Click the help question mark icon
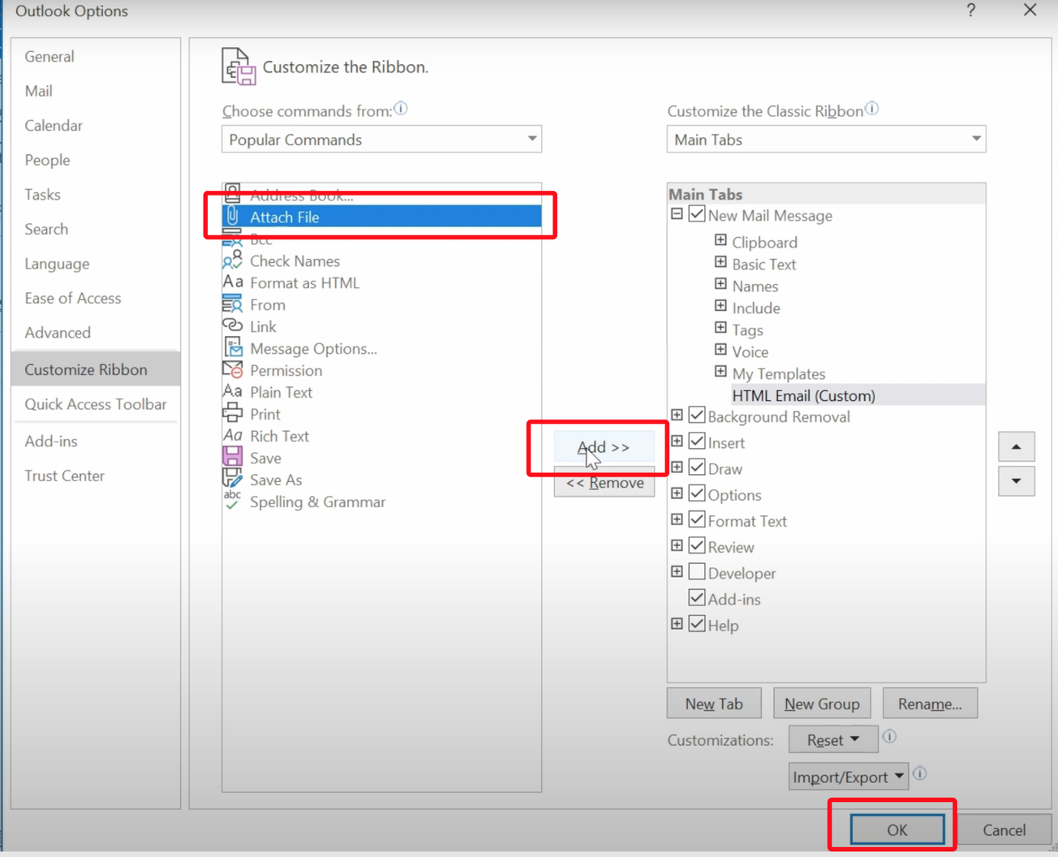The image size is (1058, 857). (971, 11)
